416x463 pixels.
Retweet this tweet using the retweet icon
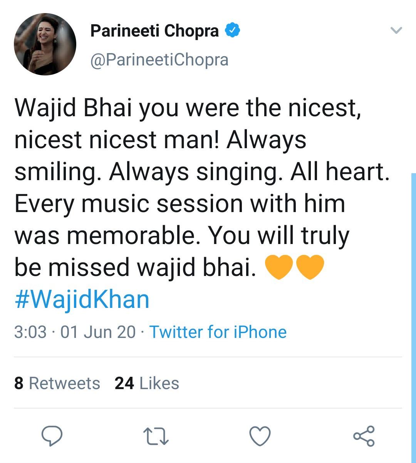point(156,436)
